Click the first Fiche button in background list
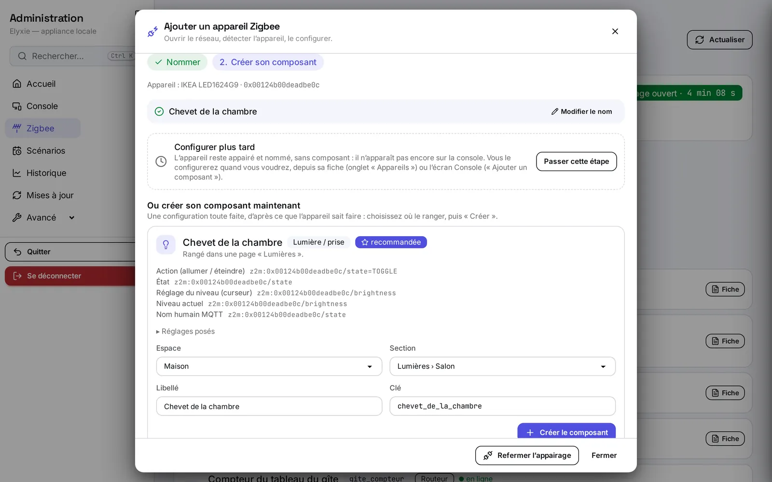The width and height of the screenshot is (772, 482). 725,289
